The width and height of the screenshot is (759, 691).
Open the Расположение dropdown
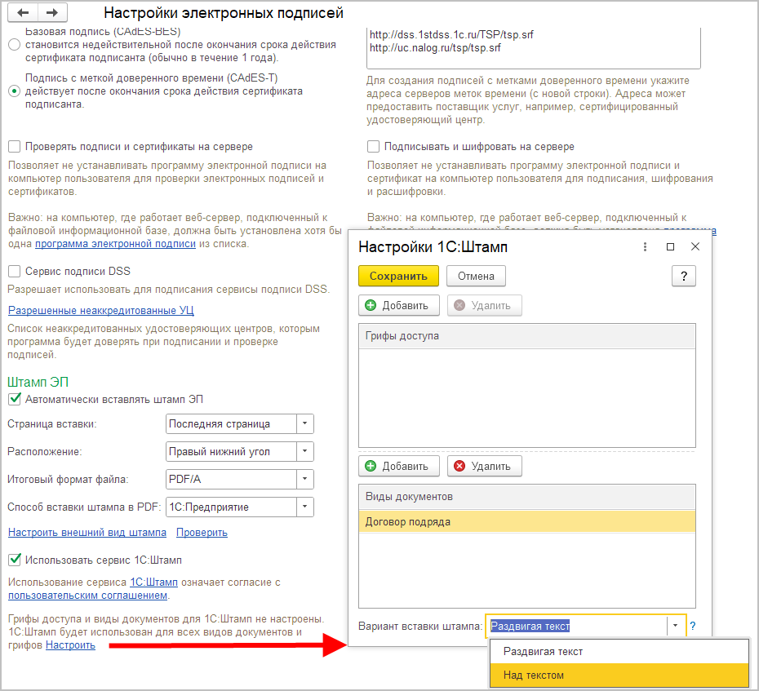pos(305,451)
